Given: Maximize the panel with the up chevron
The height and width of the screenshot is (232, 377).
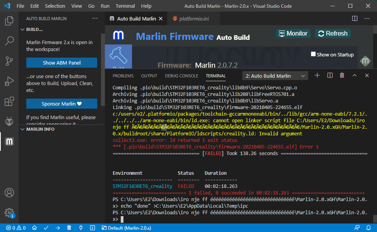Looking at the screenshot, I should [x=354, y=75].
